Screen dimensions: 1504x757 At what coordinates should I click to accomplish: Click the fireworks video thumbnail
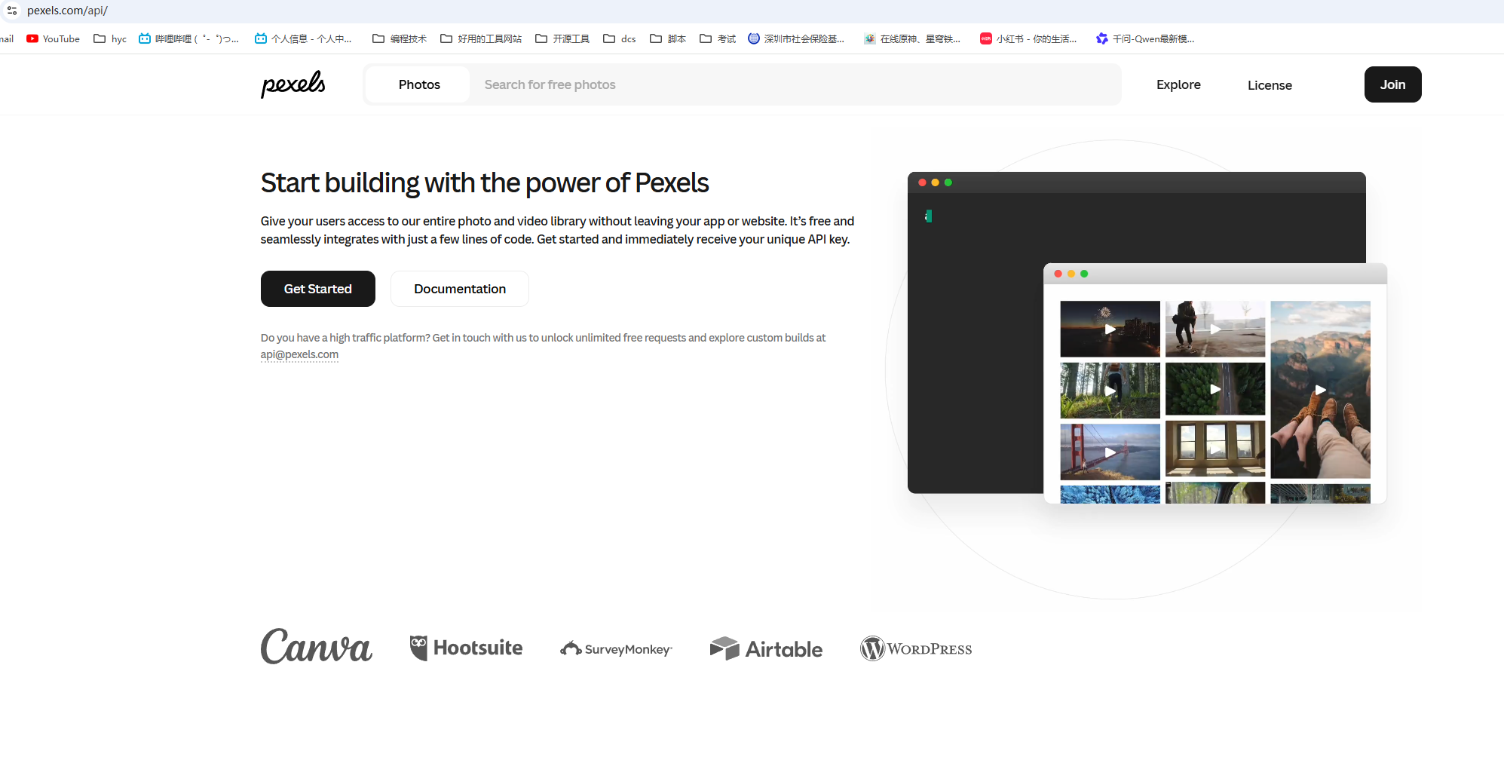click(1110, 329)
